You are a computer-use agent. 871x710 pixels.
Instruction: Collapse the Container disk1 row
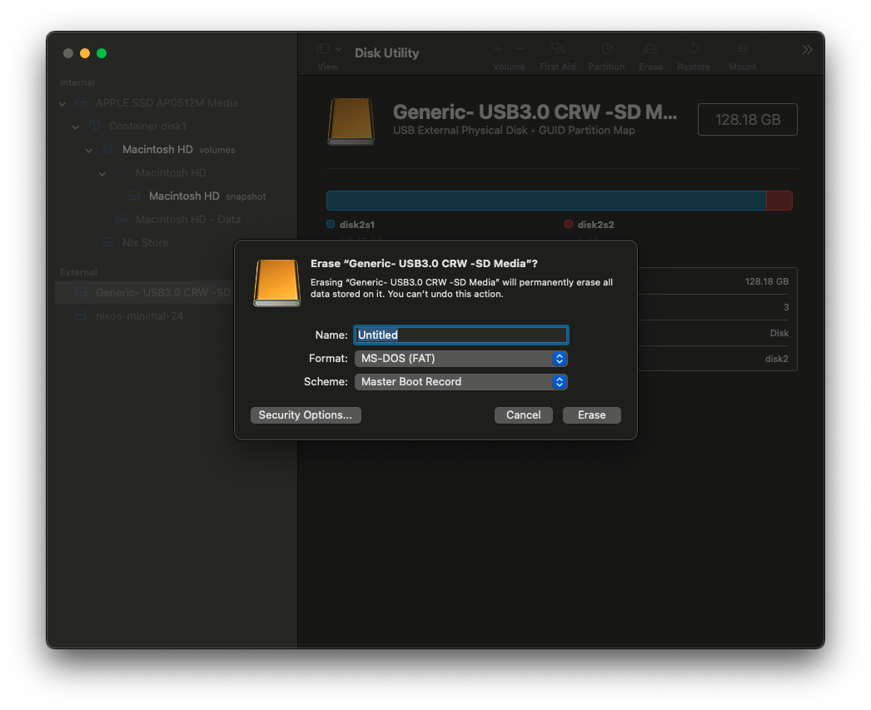pyautogui.click(x=76, y=127)
